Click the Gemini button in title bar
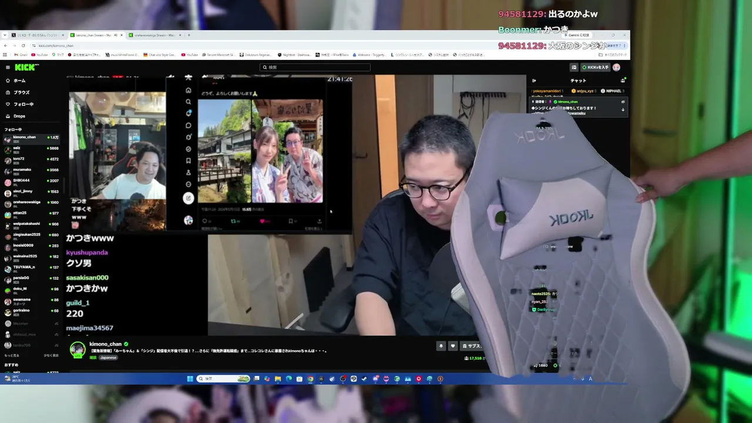Image resolution: width=752 pixels, height=423 pixels. click(576, 35)
